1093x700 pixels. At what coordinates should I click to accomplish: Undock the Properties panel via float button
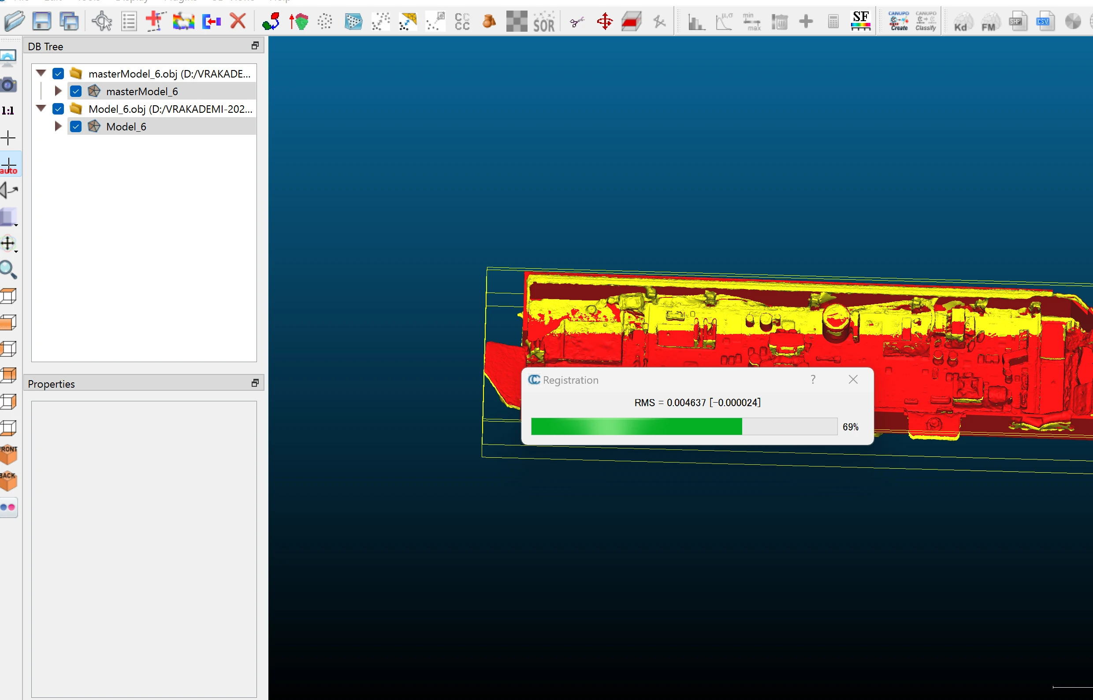tap(255, 383)
